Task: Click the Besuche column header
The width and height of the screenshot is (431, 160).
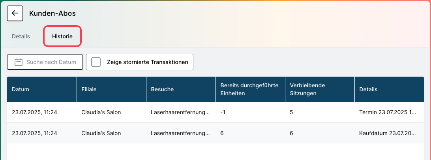Action: pyautogui.click(x=181, y=89)
